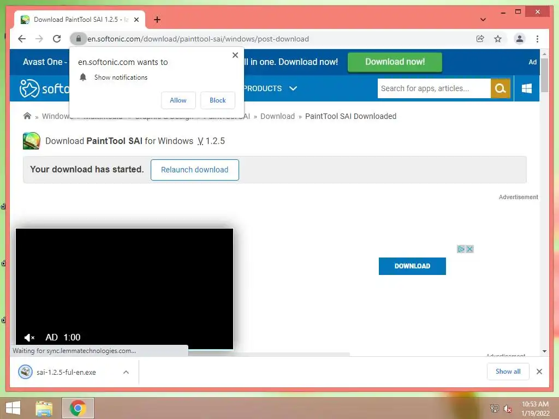This screenshot has width=559, height=419.
Task: Close the downloads bar
Action: [x=539, y=372]
